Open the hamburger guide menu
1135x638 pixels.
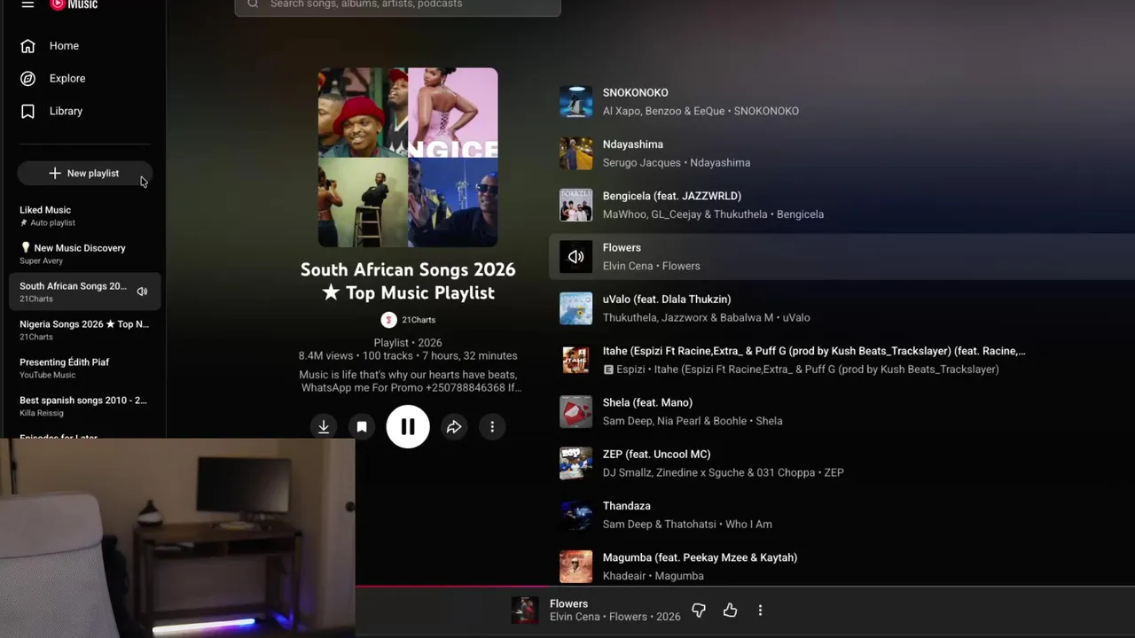27,4
